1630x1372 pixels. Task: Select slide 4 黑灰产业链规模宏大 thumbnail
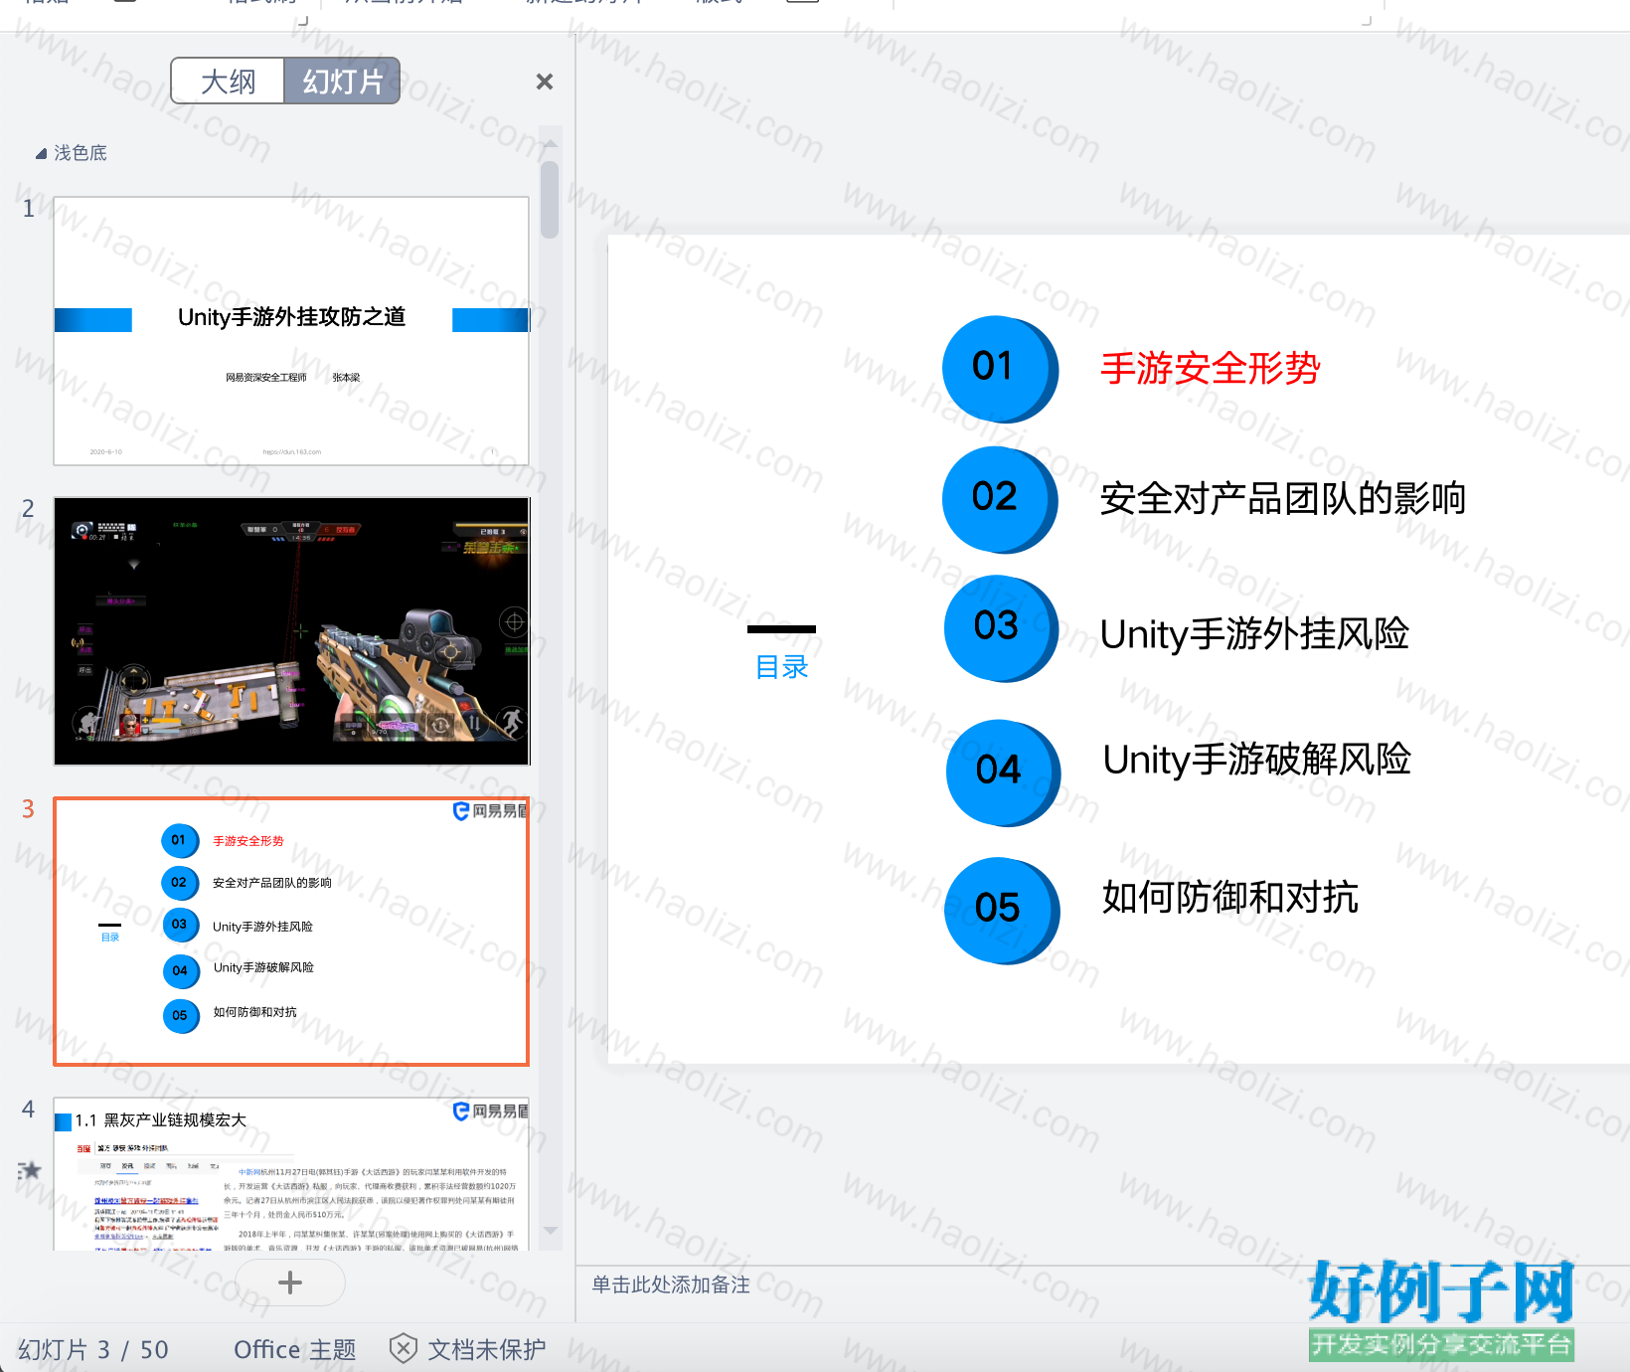[291, 1174]
